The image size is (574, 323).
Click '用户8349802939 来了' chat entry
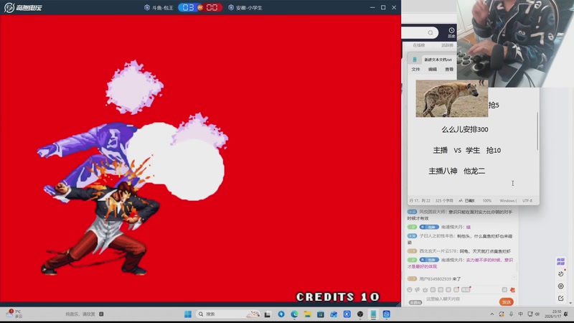pos(440,279)
